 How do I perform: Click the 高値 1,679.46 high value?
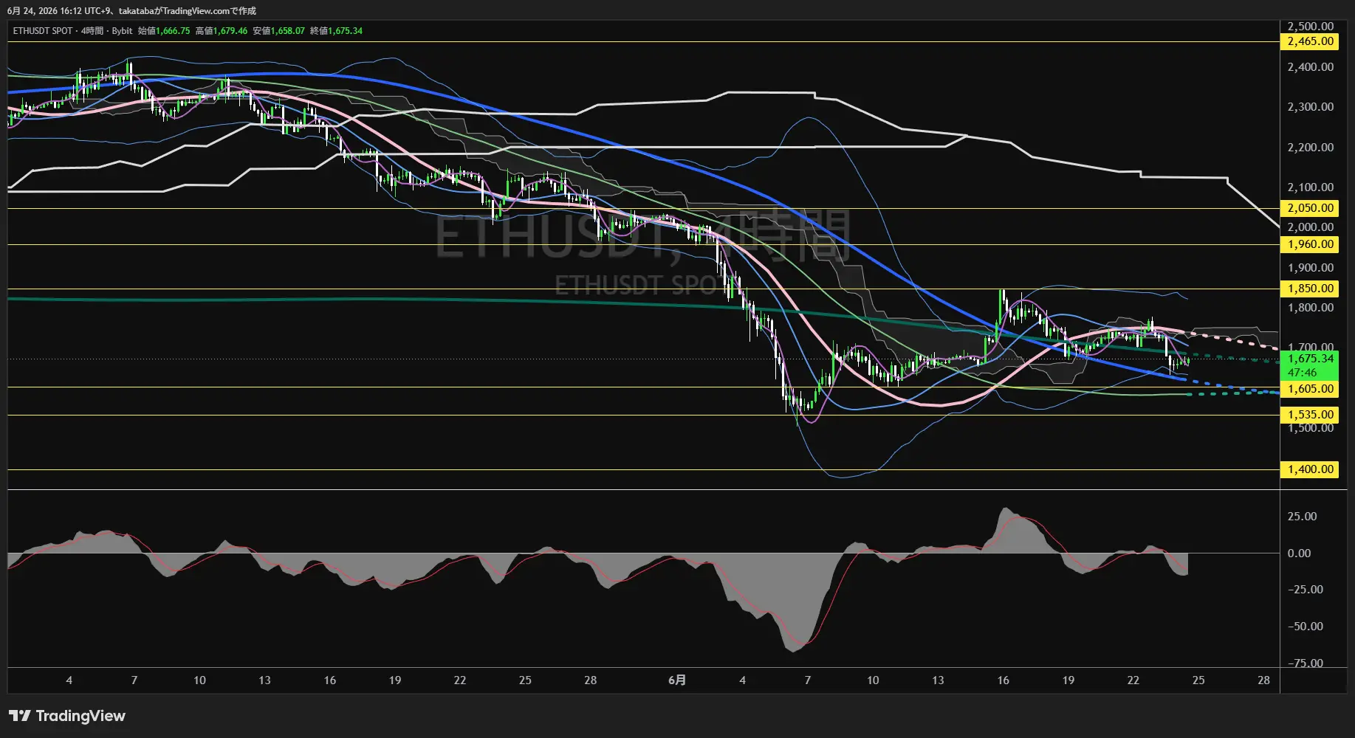coord(222,31)
